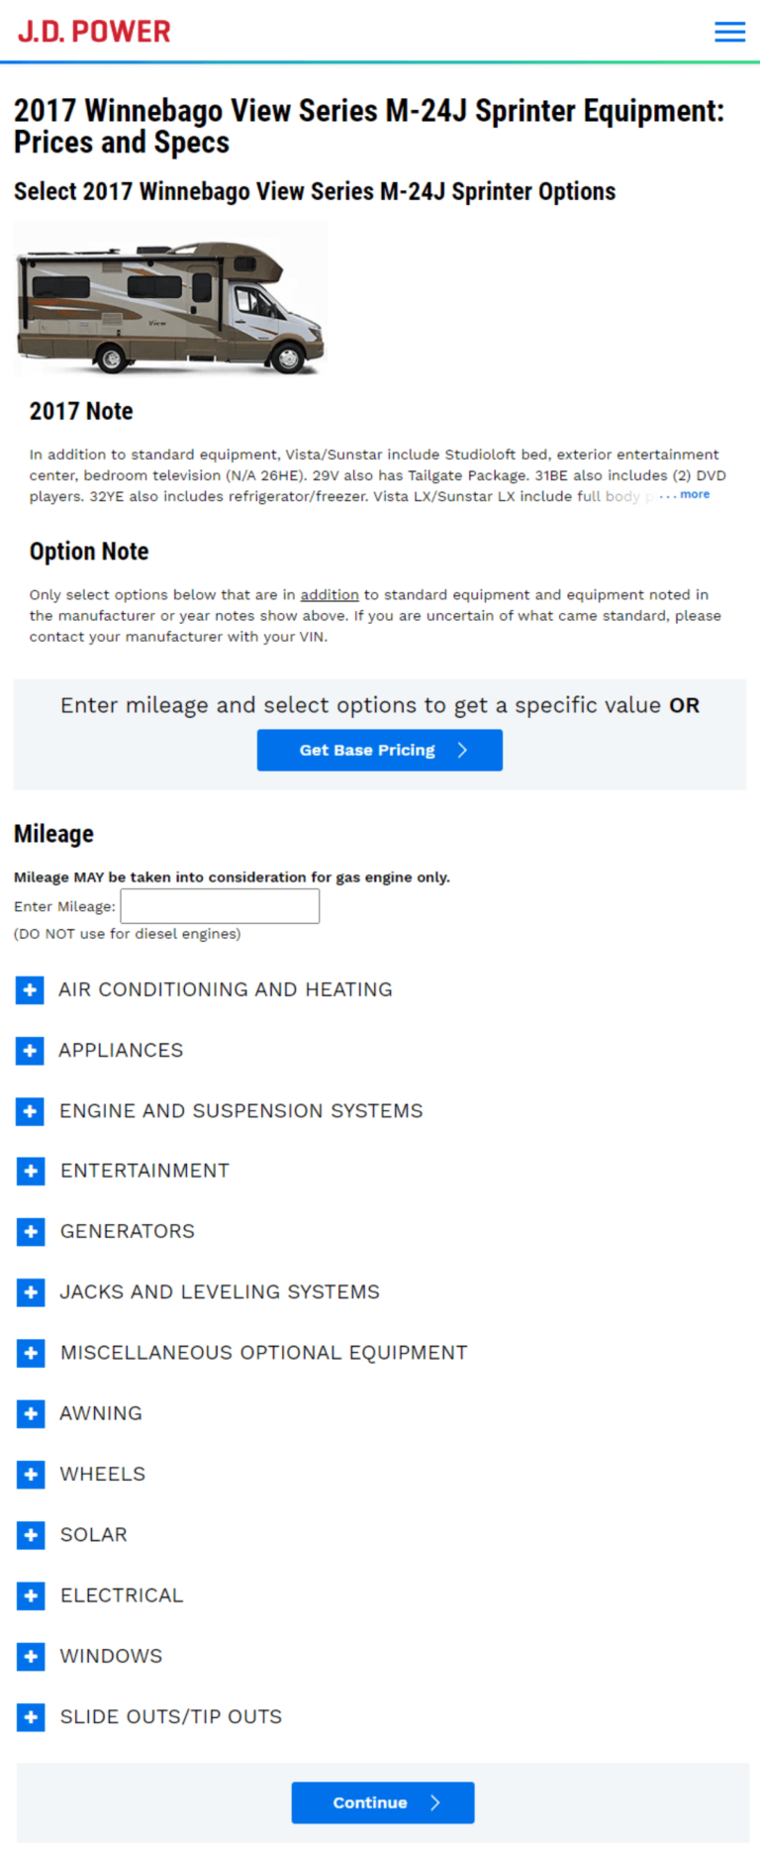Screen dimensions: 760x1851
Task: Click the Wheels plus icon
Action: click(30, 1474)
